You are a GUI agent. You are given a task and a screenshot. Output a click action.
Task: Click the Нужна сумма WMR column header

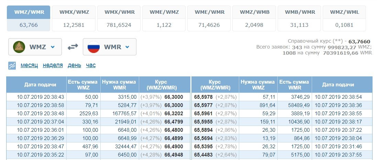click(x=120, y=85)
